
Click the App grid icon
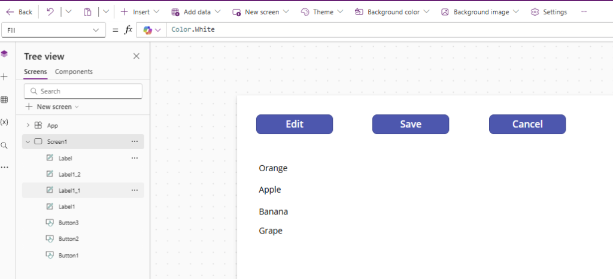tap(38, 126)
